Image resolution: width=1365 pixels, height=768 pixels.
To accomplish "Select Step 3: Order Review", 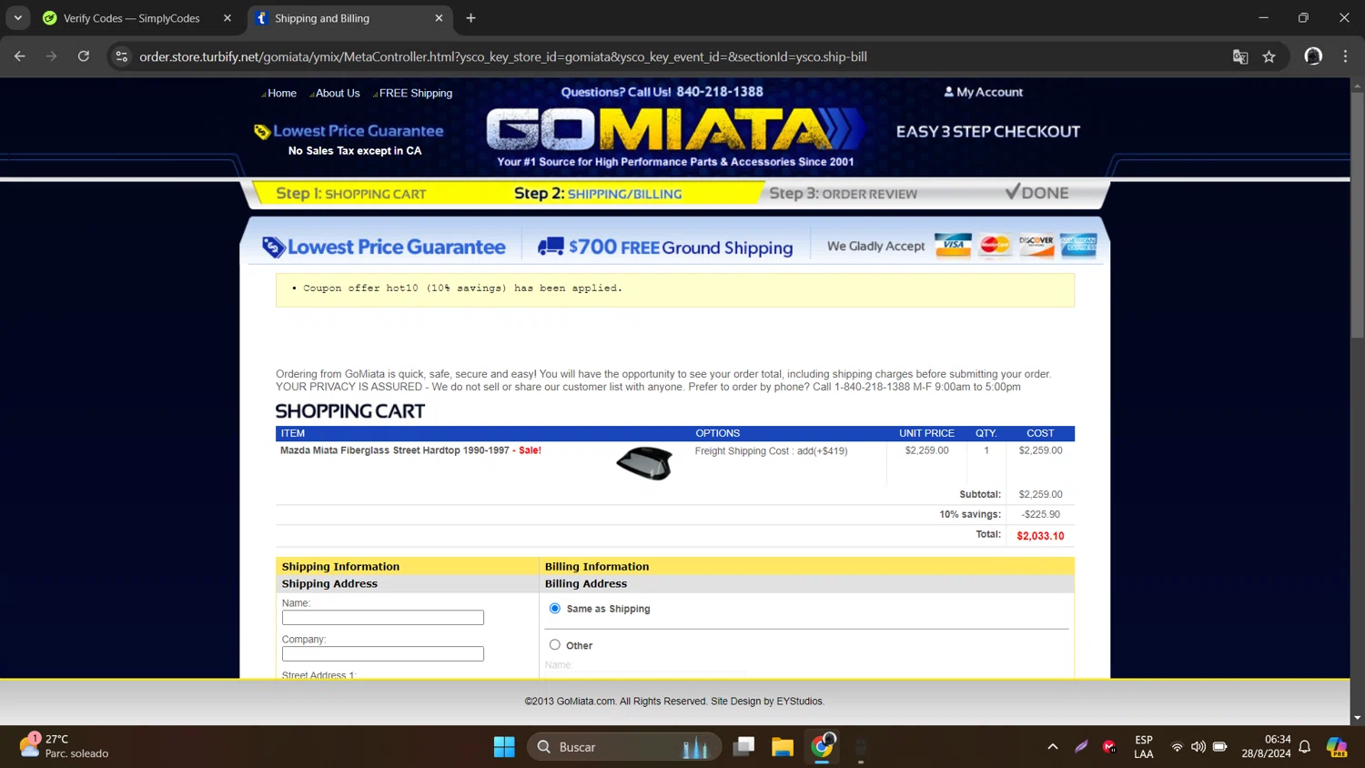I will click(x=844, y=194).
